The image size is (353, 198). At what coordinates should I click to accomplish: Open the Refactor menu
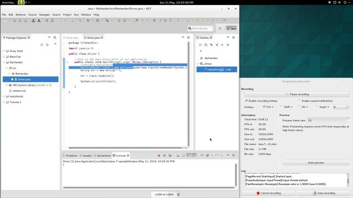coord(21,15)
